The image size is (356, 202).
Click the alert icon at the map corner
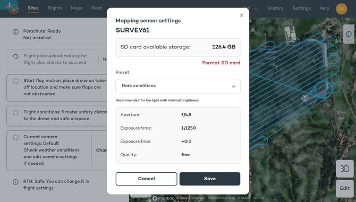pos(349,34)
